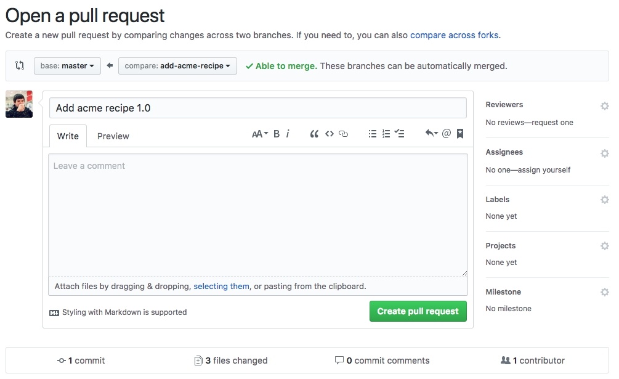Select the Write tab
The image size is (619, 379).
click(68, 136)
